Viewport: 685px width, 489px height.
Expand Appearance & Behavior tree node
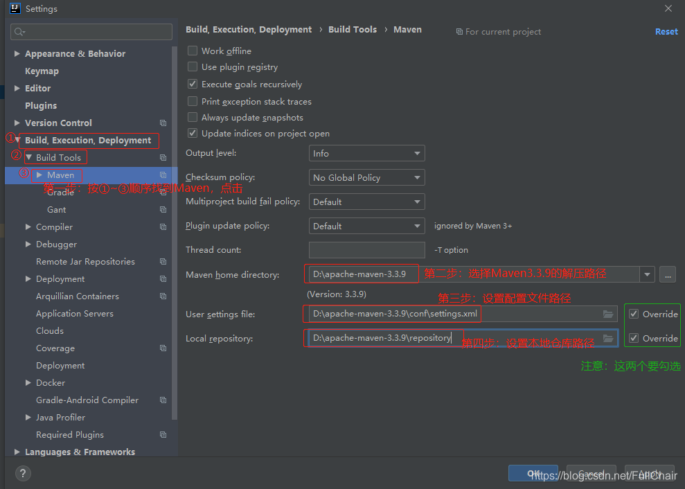[x=17, y=54]
